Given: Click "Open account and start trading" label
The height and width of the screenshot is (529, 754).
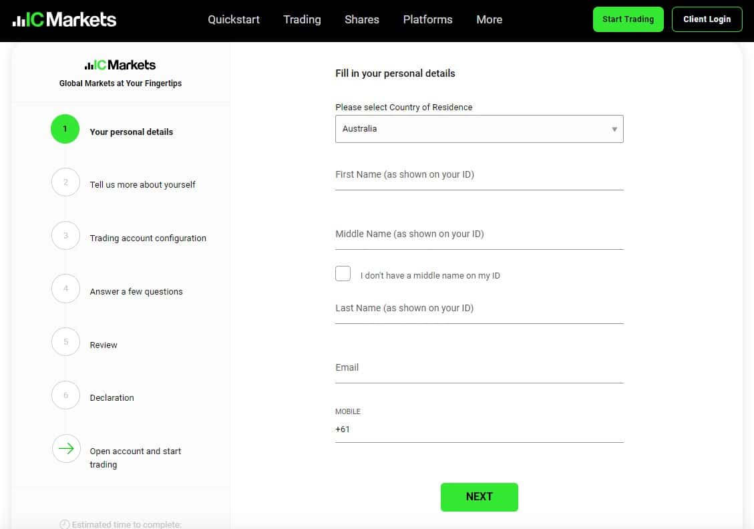Looking at the screenshot, I should pyautogui.click(x=136, y=458).
